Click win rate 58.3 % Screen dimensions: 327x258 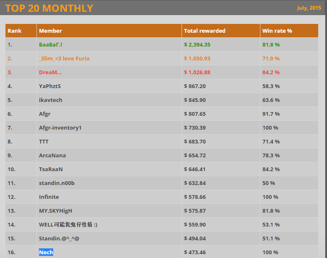click(271, 86)
